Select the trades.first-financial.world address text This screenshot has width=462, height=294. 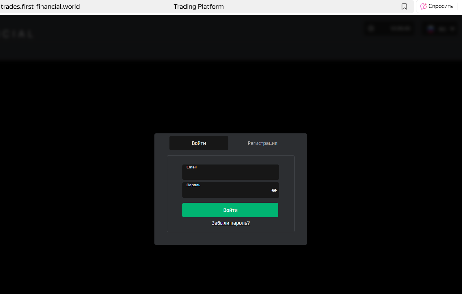tap(40, 7)
